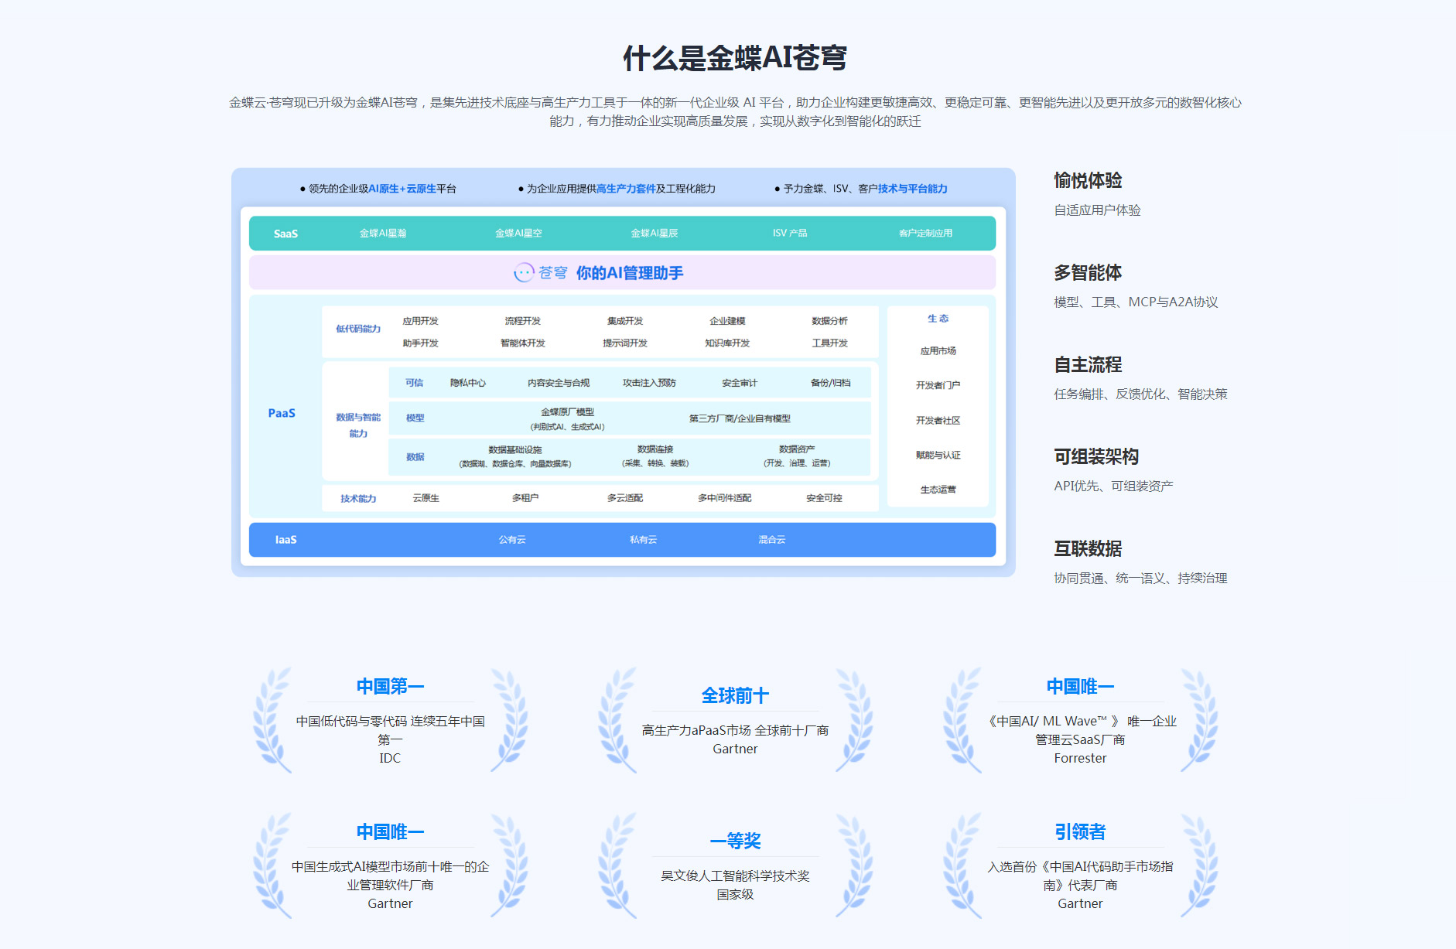Click the 中国第一 award heading
The image size is (1456, 949).
390,686
